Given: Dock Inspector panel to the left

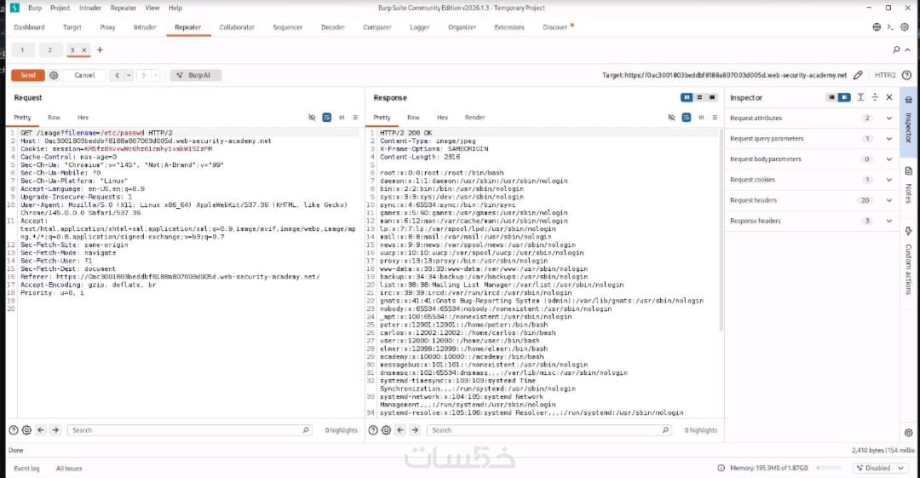Looking at the screenshot, I should pyautogui.click(x=831, y=97).
